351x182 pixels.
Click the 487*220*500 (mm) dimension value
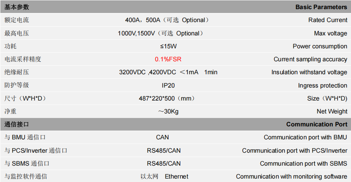[166, 99]
